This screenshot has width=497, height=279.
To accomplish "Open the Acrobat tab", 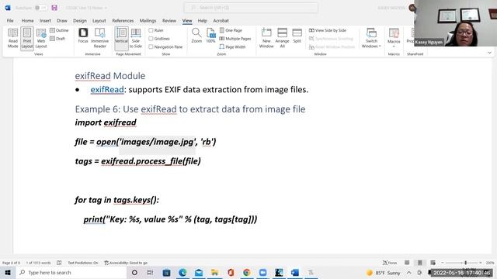I will 221,21.
